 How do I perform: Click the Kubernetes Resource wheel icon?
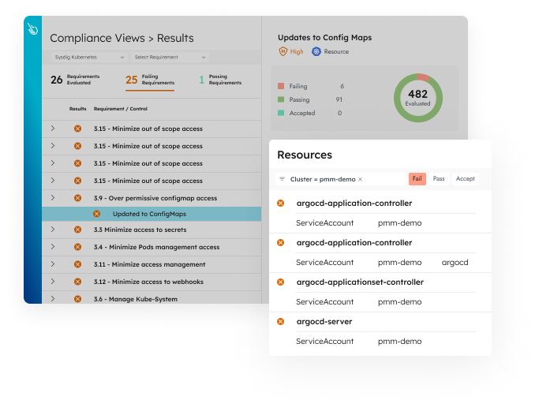pos(316,51)
